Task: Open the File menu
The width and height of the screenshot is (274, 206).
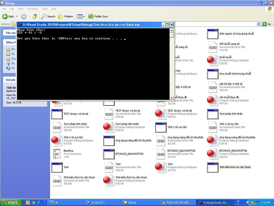Action: tap(4, 9)
